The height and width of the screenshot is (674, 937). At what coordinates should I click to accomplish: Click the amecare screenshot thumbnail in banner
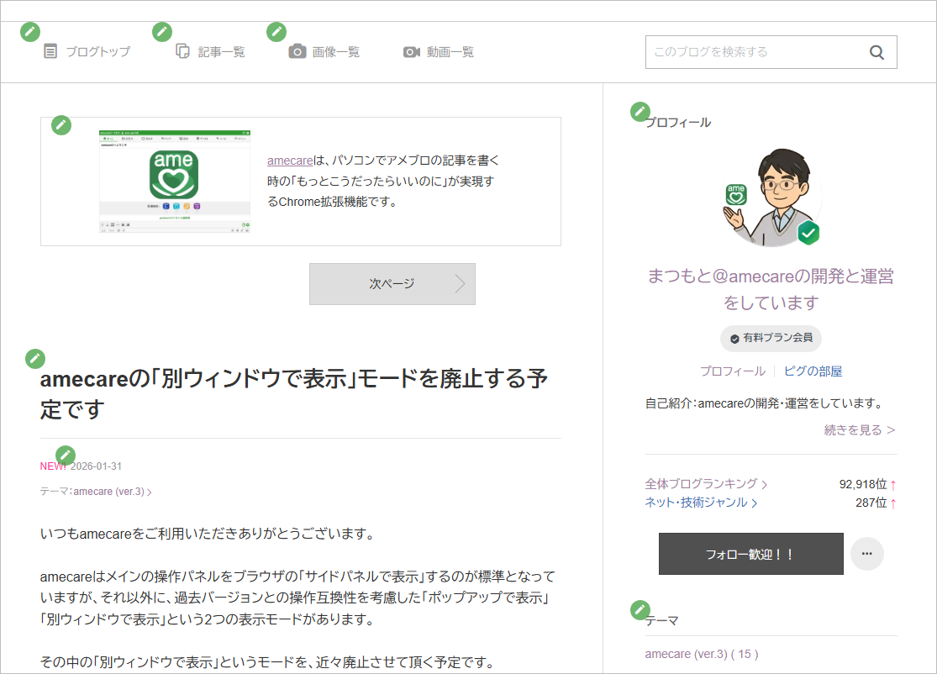pos(175,181)
